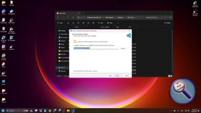The height and width of the screenshot is (113, 201).
Task: Click the Share icon in Explorer toolbar
Action: tap(88, 23)
